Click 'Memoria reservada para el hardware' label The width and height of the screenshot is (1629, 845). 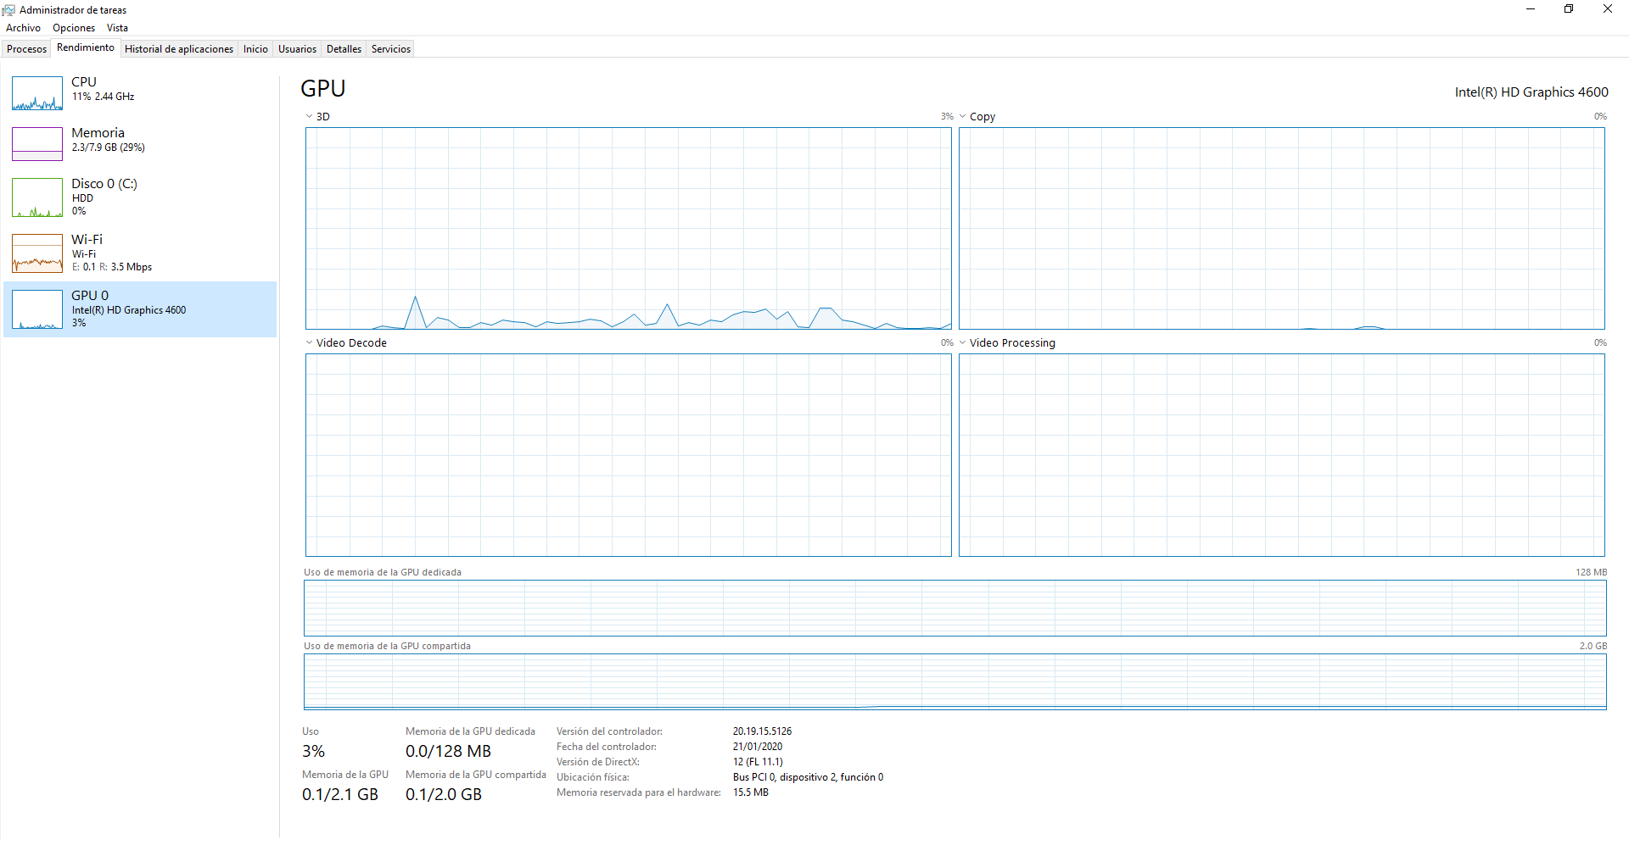click(x=639, y=792)
